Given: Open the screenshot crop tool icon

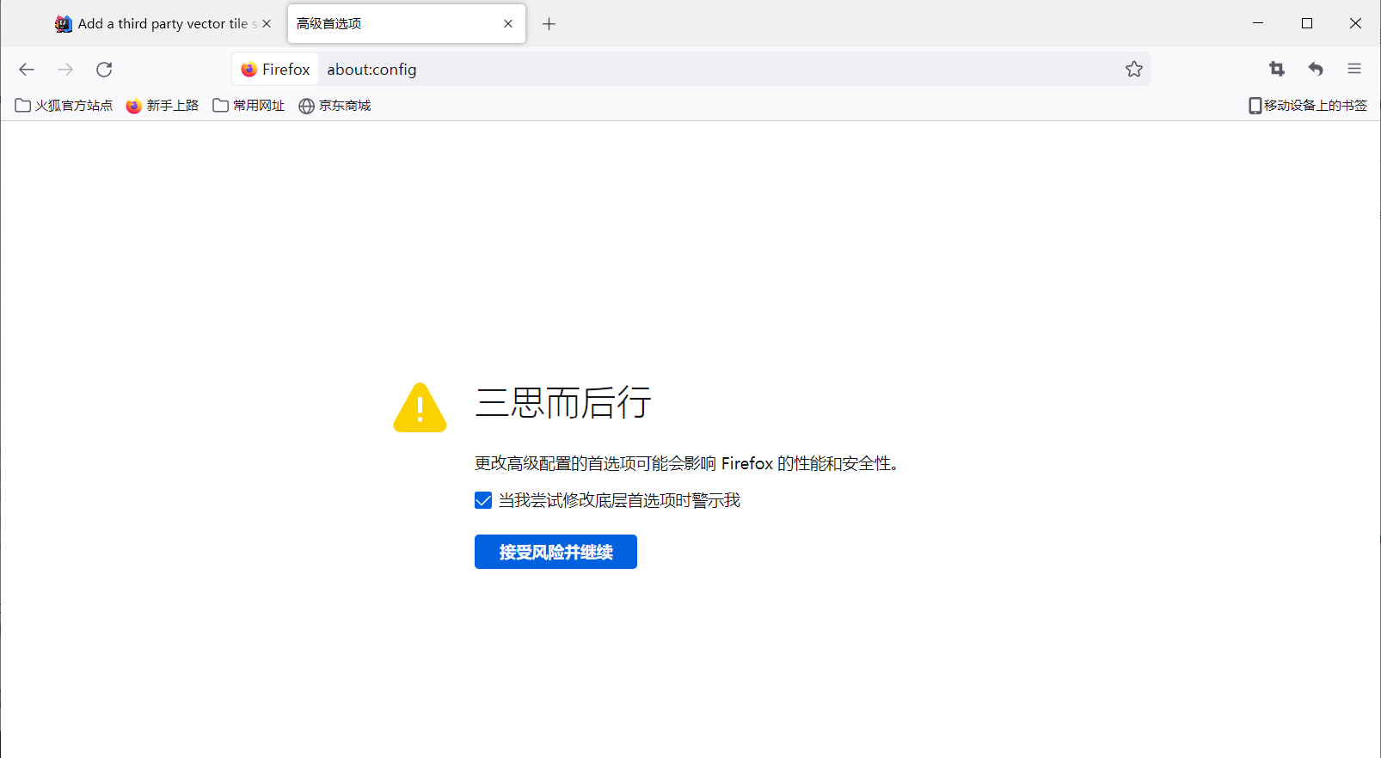Looking at the screenshot, I should coord(1277,70).
